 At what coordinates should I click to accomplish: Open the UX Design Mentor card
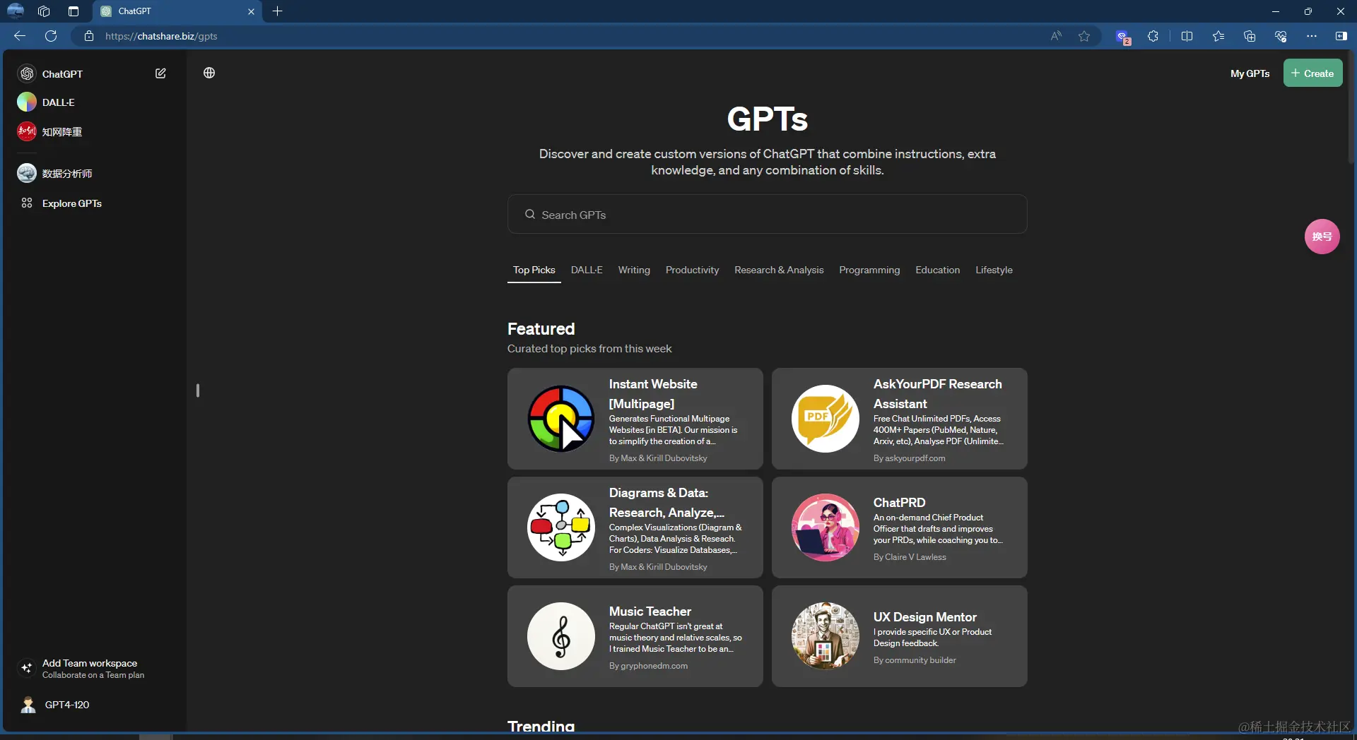(x=899, y=636)
